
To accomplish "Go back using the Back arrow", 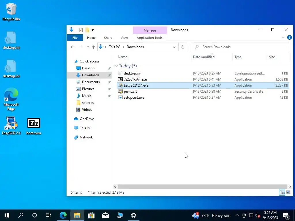I will click(x=72, y=47).
